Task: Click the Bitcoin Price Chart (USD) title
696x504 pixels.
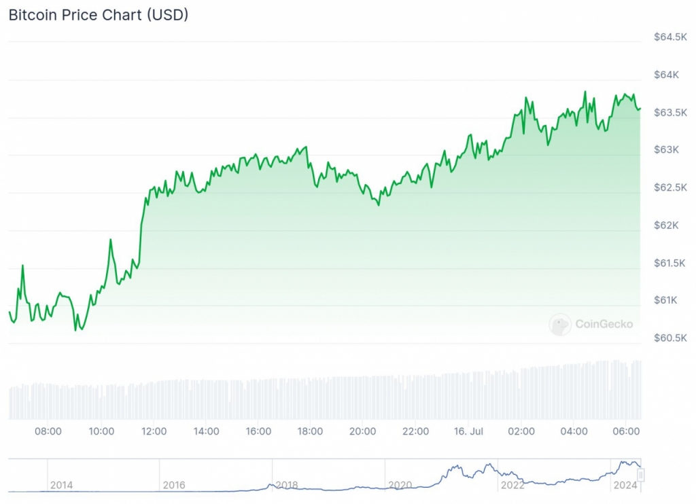Action: pos(99,15)
